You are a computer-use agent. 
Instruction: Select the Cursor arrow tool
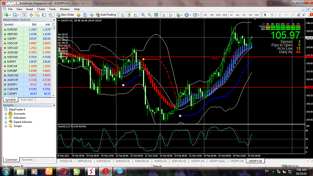(x=265, y=15)
